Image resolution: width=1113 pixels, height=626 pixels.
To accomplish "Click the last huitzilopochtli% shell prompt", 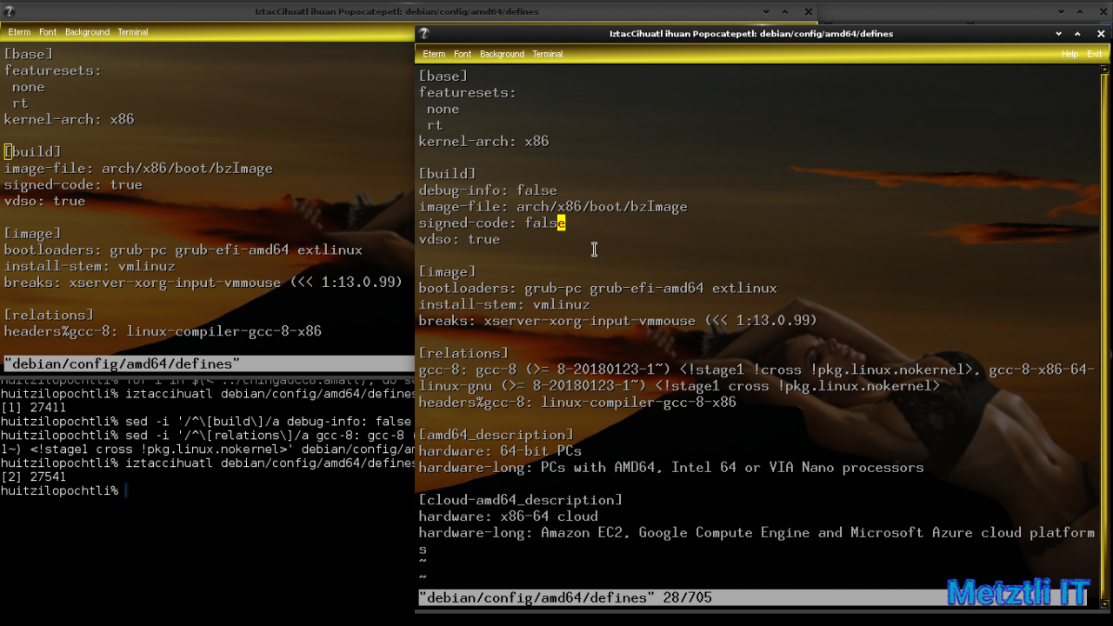I will tap(59, 491).
